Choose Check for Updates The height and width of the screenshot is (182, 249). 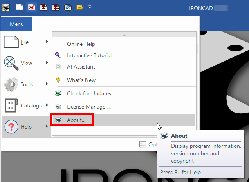point(124,93)
